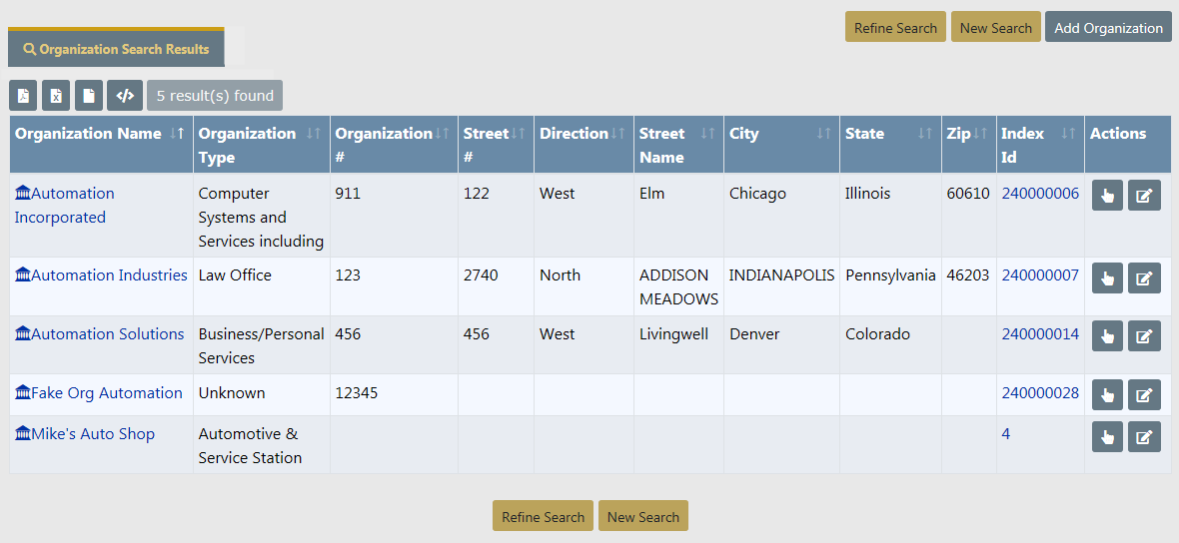Export results as PDF
Screen dimensions: 1179x543
pyautogui.click(x=23, y=96)
